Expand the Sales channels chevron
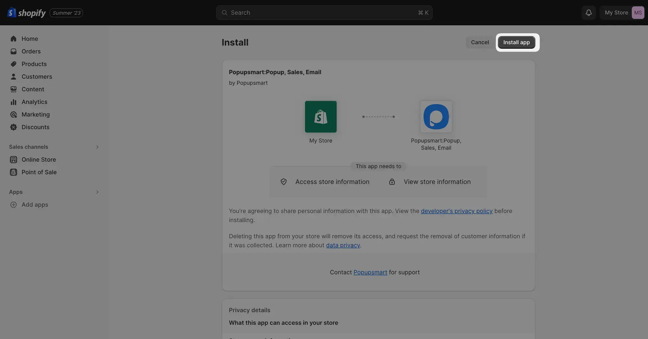 click(97, 147)
